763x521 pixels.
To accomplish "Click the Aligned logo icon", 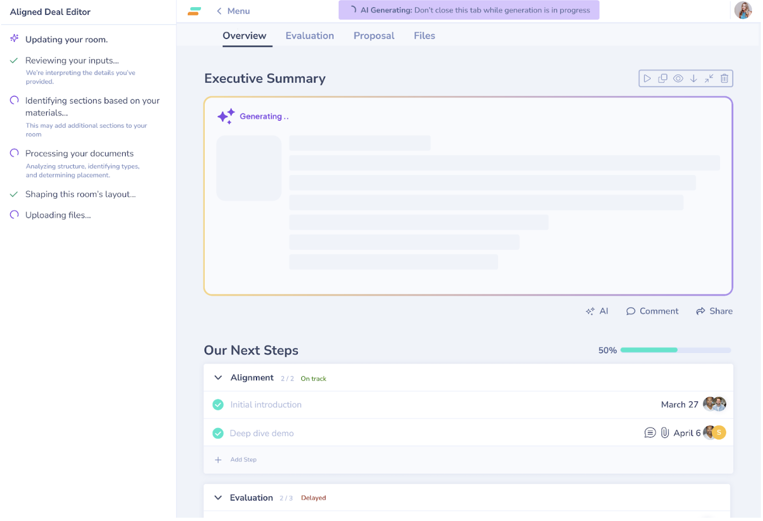I will (194, 11).
